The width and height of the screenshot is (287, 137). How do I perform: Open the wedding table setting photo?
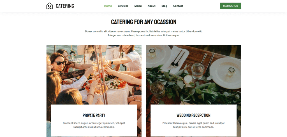pyautogui.click(x=193, y=75)
